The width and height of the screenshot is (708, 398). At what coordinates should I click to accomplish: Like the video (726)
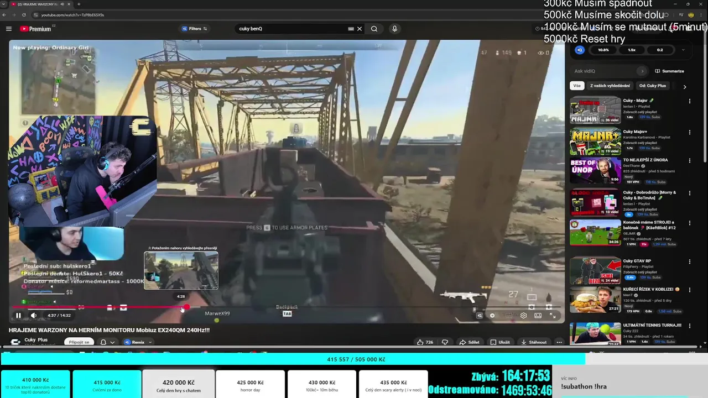pyautogui.click(x=425, y=342)
